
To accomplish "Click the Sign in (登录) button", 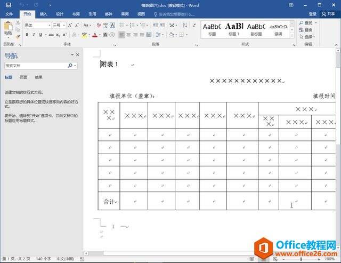I will point(313,14).
